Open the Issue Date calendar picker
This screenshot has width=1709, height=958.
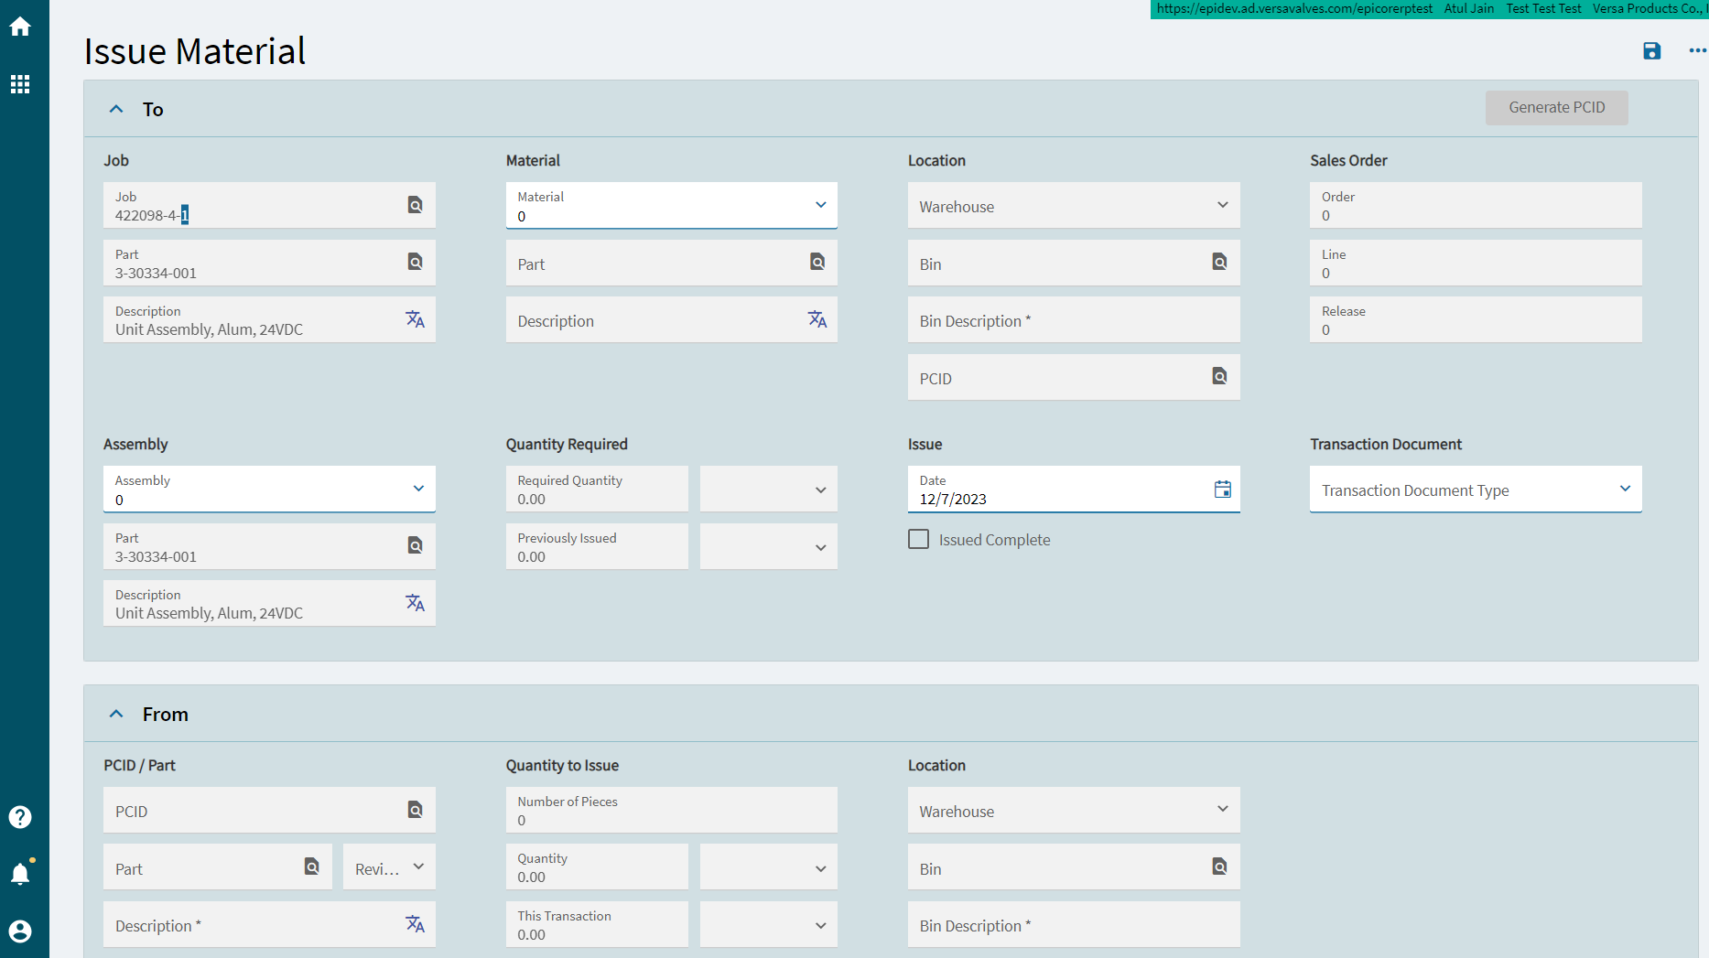coord(1222,490)
